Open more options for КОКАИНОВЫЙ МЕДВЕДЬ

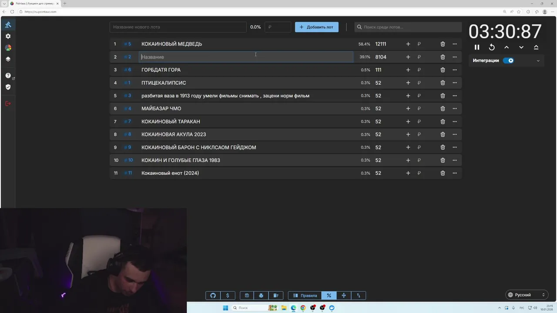[455, 44]
